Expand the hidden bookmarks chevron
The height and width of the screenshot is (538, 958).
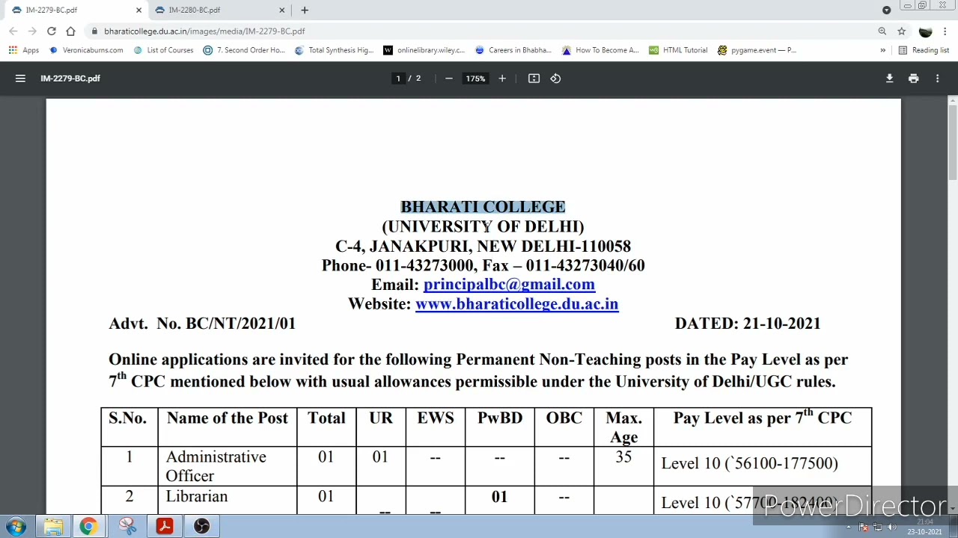[882, 50]
